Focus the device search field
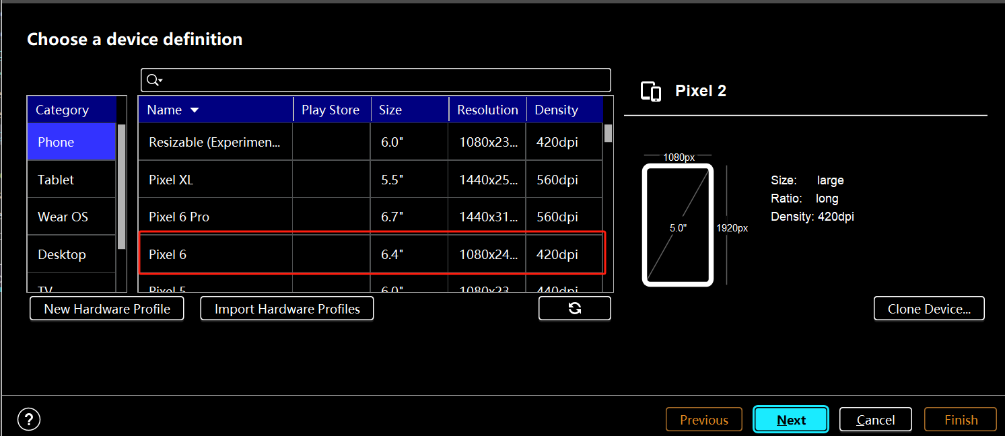The image size is (1005, 436). point(376,80)
